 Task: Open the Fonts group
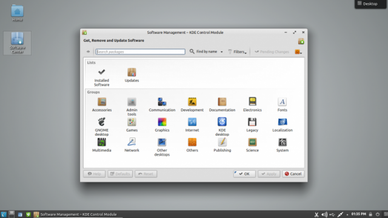(283, 105)
